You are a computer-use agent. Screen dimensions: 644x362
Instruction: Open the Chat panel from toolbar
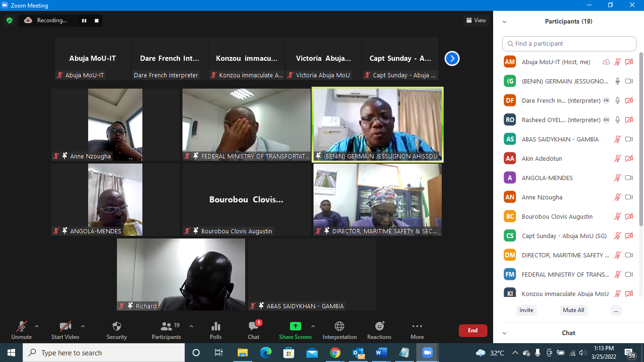(x=254, y=330)
